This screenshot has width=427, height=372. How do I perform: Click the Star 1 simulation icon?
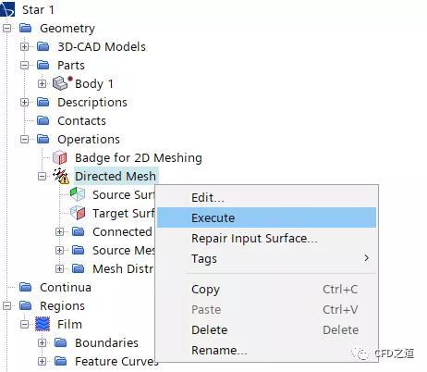pos(6,9)
